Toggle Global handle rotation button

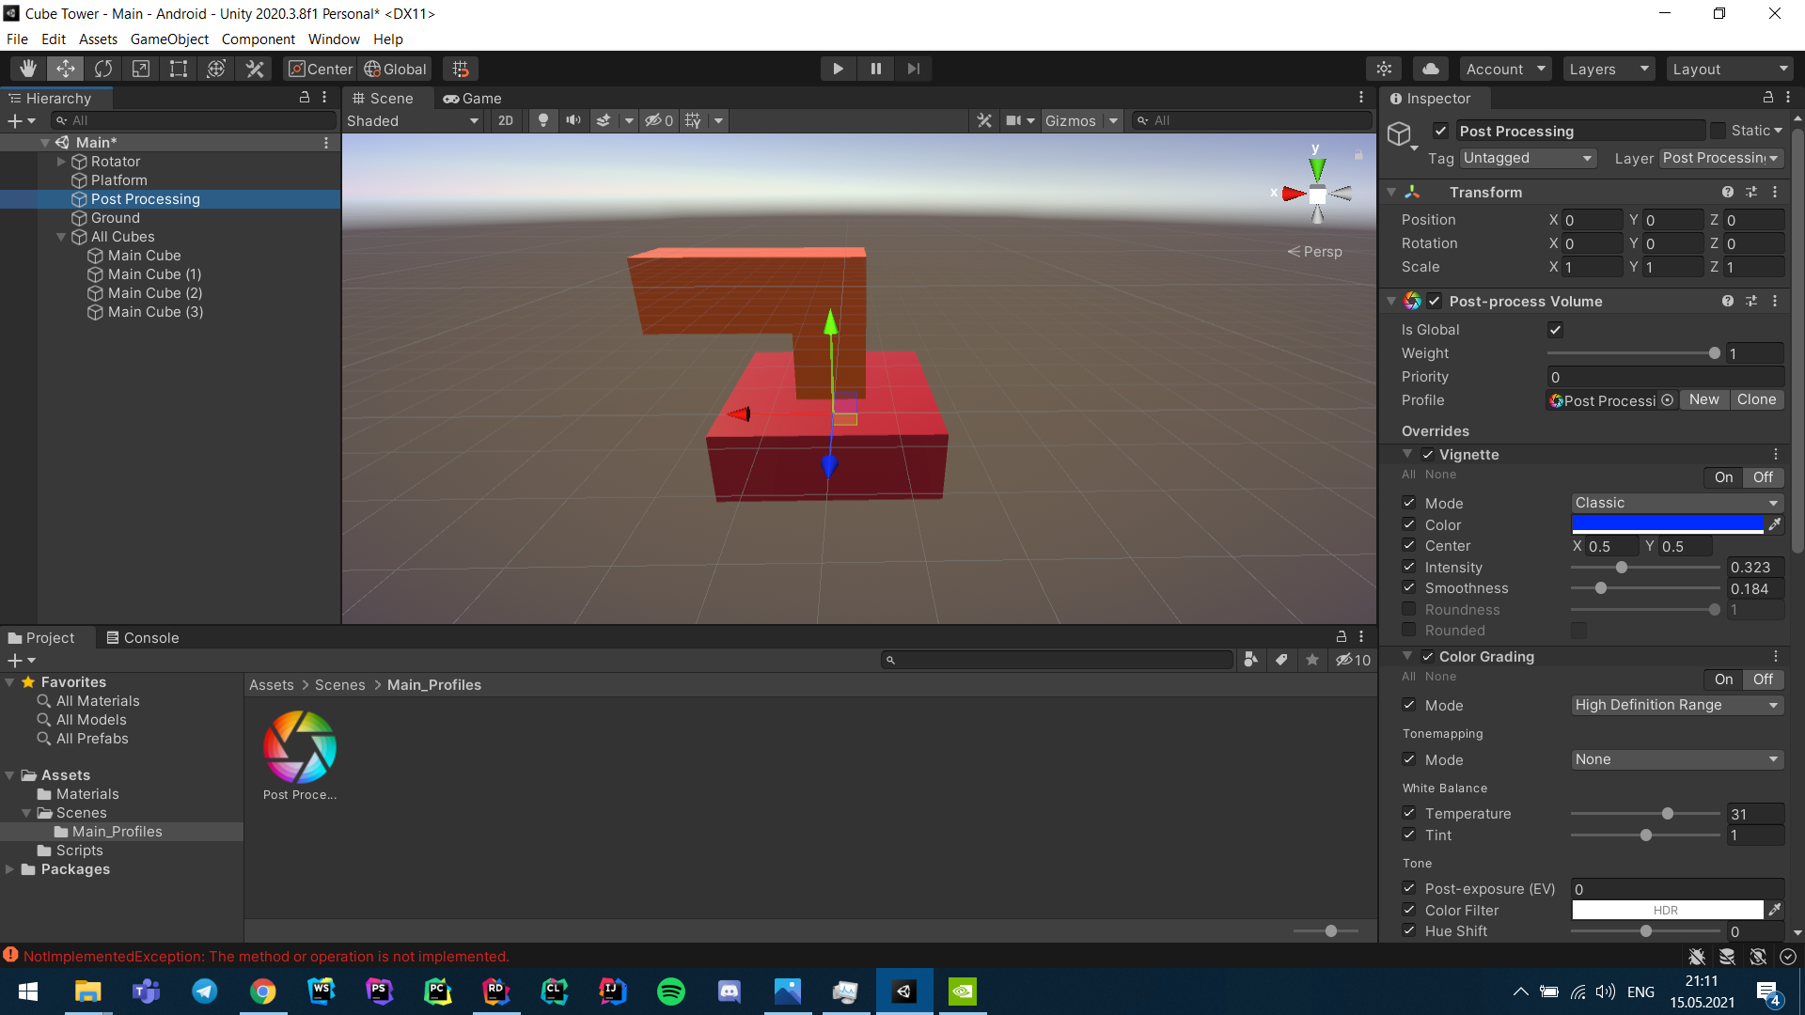click(x=396, y=69)
